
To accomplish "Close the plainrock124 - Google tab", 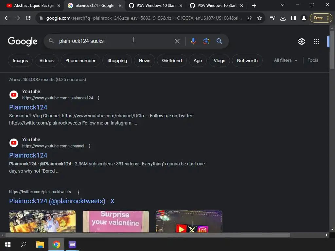I will click(x=120, y=6).
